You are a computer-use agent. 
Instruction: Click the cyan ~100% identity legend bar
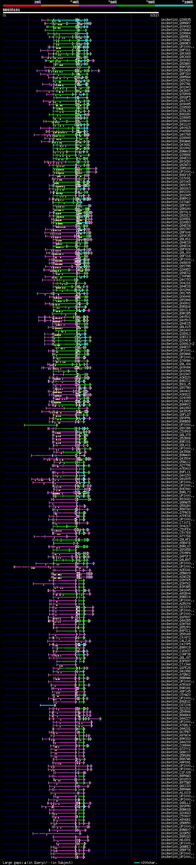click(174, 6)
